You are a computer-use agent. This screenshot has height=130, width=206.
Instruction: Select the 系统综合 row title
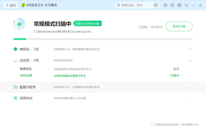(26, 98)
